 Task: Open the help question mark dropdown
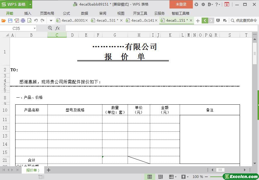coord(217,4)
